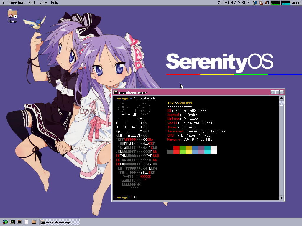Click the green CPU usage graph applet

tap(275, 3)
